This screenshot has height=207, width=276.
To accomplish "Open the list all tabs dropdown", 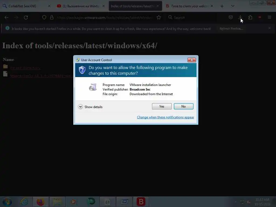I will coord(233,6).
